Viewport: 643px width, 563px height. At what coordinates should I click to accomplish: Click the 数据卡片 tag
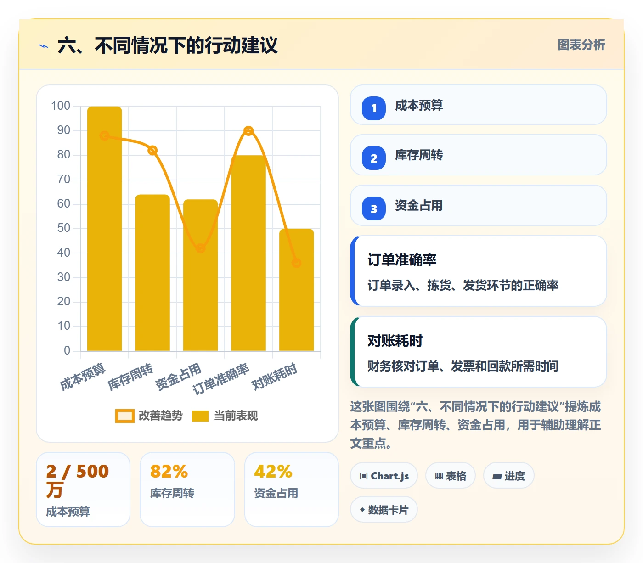(x=384, y=509)
